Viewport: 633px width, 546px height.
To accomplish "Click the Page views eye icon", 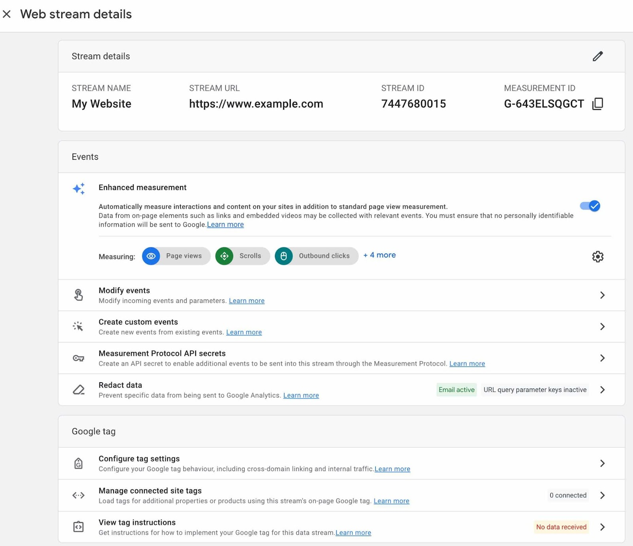I will (x=151, y=256).
